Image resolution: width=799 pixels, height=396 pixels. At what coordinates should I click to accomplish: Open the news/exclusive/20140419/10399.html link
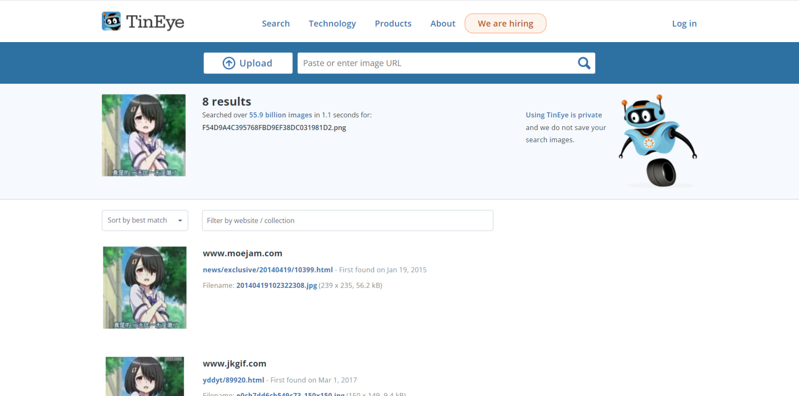pos(268,270)
